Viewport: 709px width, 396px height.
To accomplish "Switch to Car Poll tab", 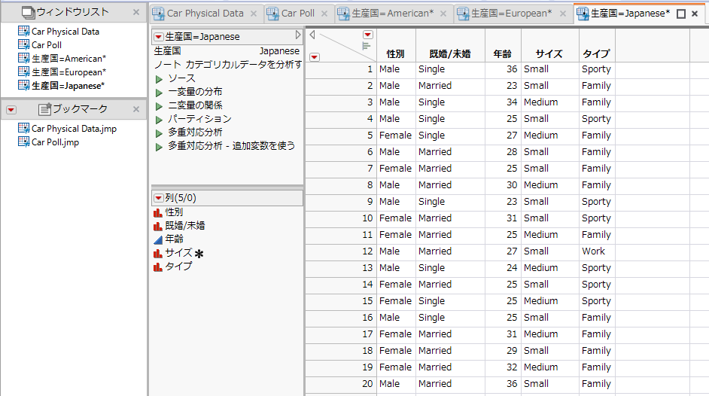I will pos(297,14).
